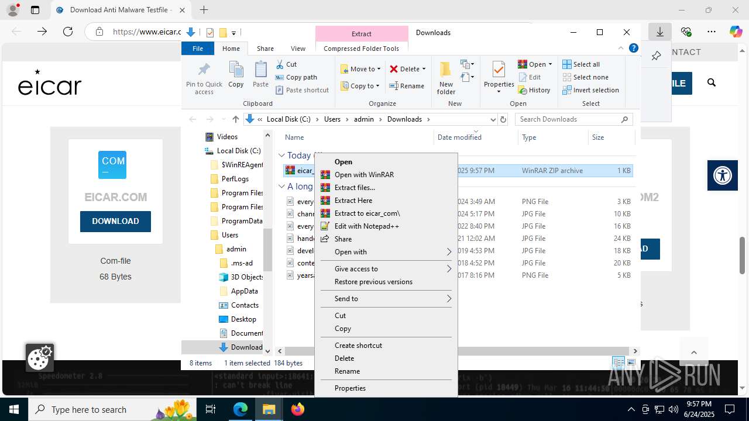Switch to the Share ribbon tab
Screen dimensions: 749x421
[265, 49]
